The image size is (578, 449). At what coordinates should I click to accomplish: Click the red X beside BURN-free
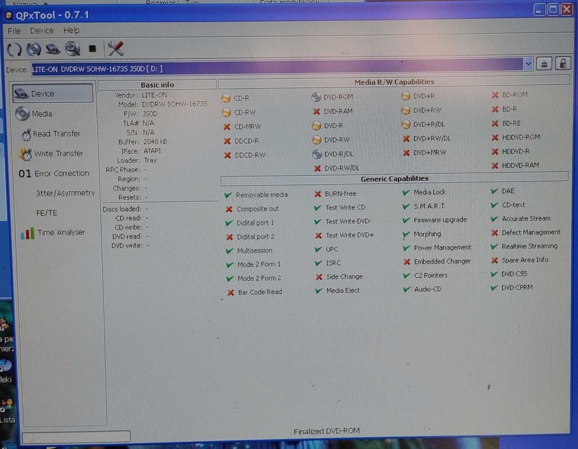point(318,194)
